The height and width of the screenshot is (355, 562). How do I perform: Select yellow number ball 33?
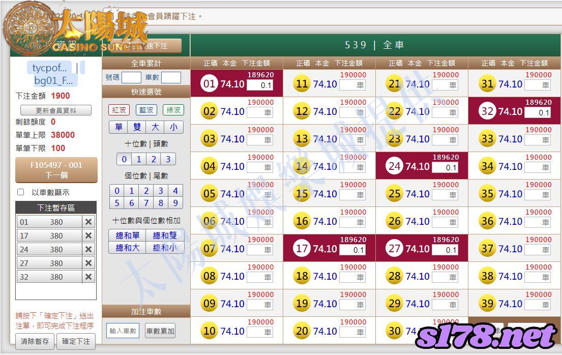tap(487, 139)
